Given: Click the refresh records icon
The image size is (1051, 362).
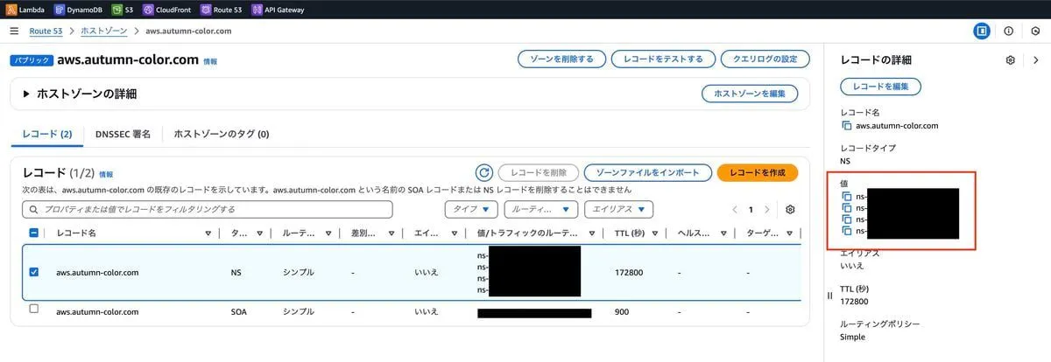Looking at the screenshot, I should click(x=483, y=172).
